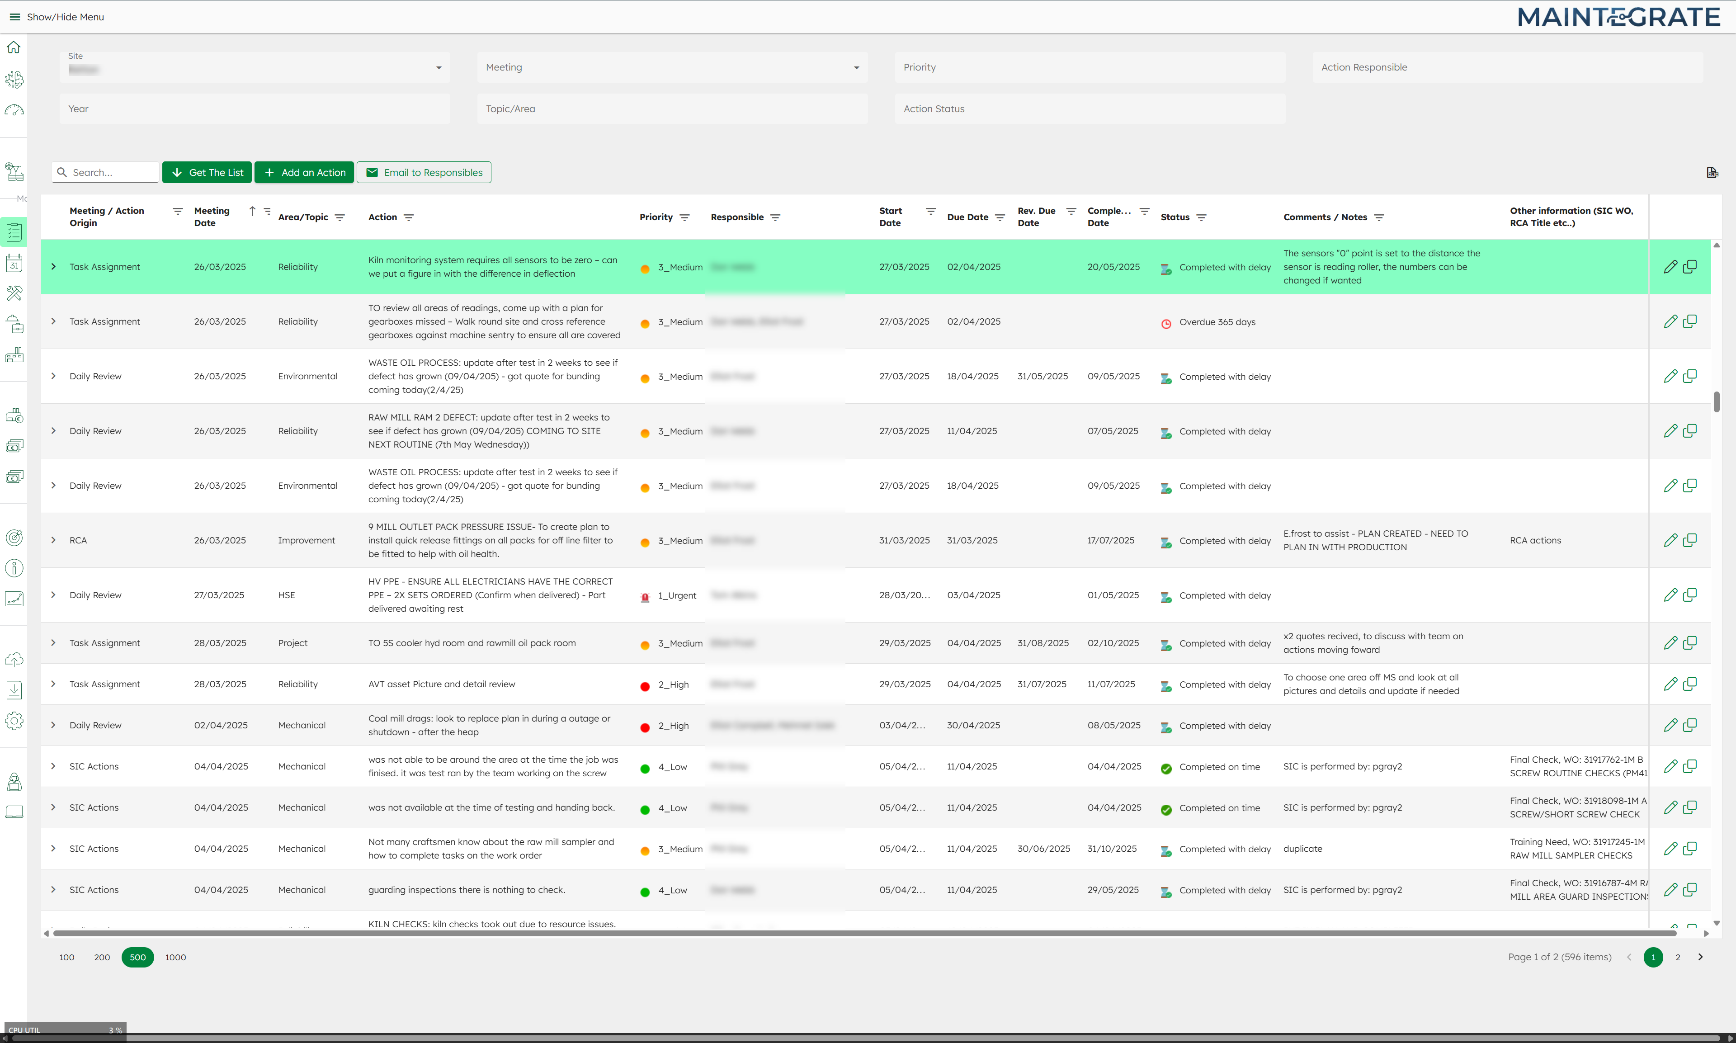The width and height of the screenshot is (1736, 1043).
Task: Copy the RCA 9 Mill outlet action row
Action: [x=1690, y=540]
